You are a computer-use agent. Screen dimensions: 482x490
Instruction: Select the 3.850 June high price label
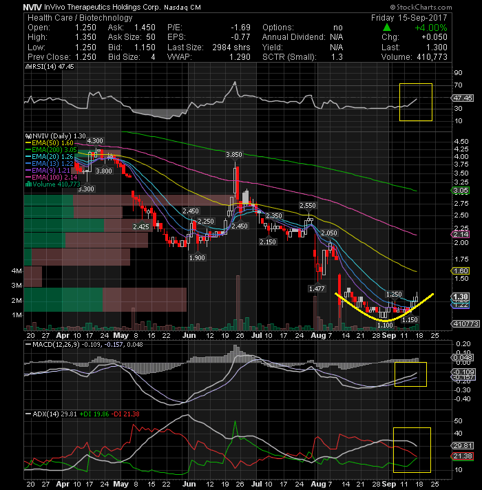(234, 155)
